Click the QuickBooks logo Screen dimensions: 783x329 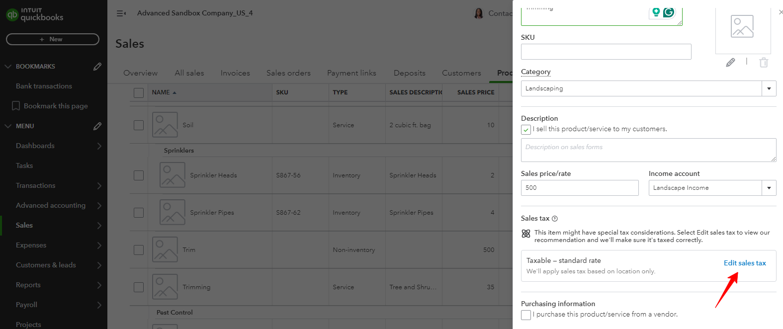[34, 14]
